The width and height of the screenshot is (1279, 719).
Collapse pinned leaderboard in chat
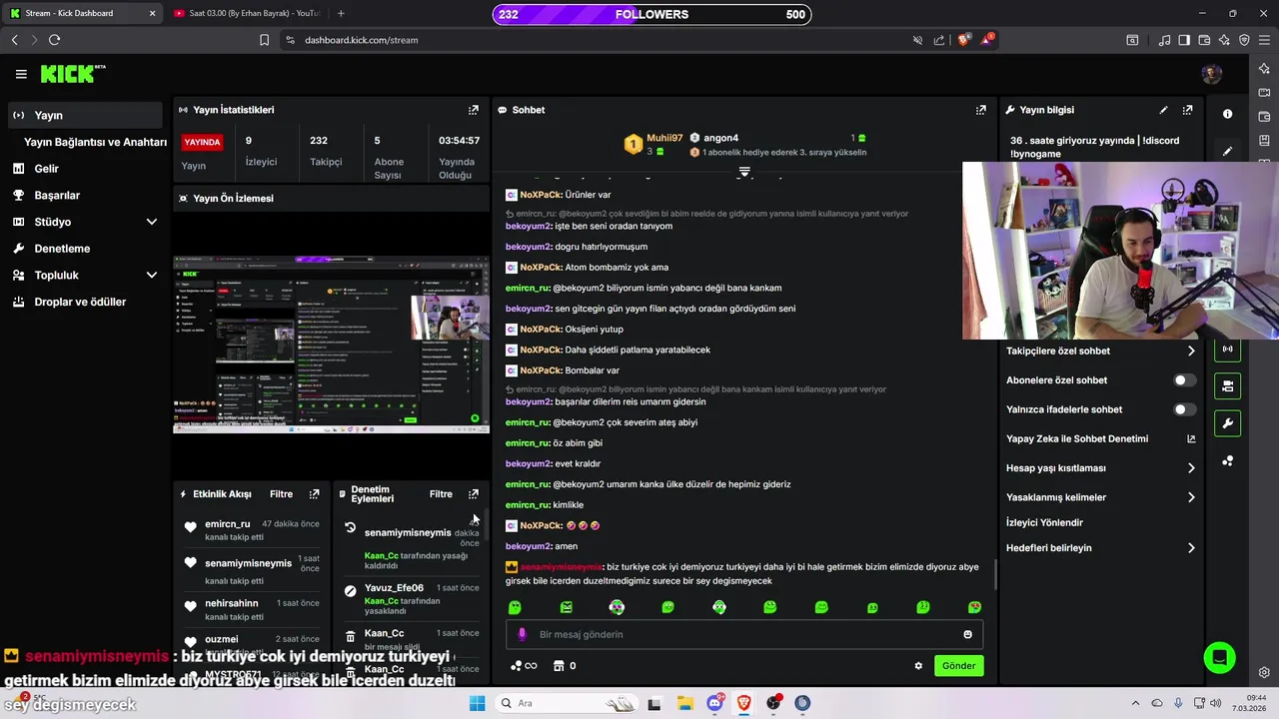click(x=744, y=172)
